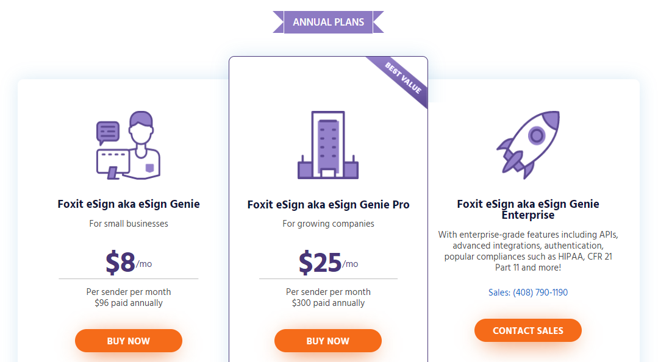
Task: Select the purple office building illustration
Action: click(327, 145)
